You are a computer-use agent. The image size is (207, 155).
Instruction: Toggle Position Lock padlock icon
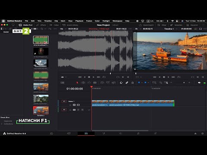132,83
